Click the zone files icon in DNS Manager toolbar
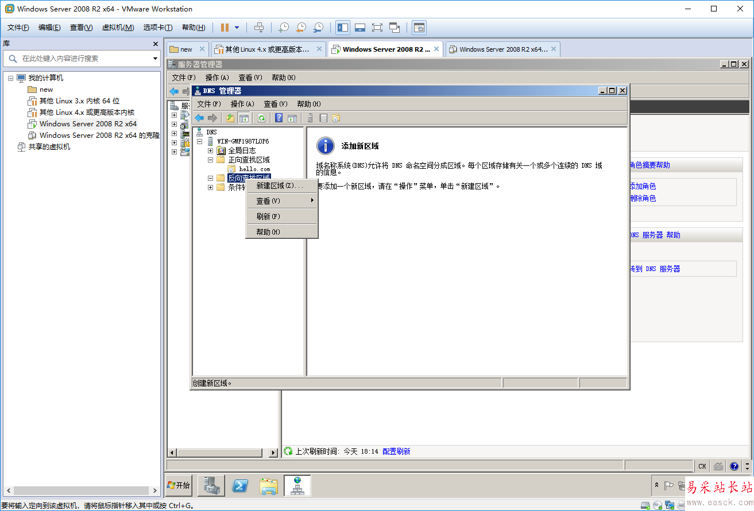Viewport: 754px width, 511px height. coord(336,118)
